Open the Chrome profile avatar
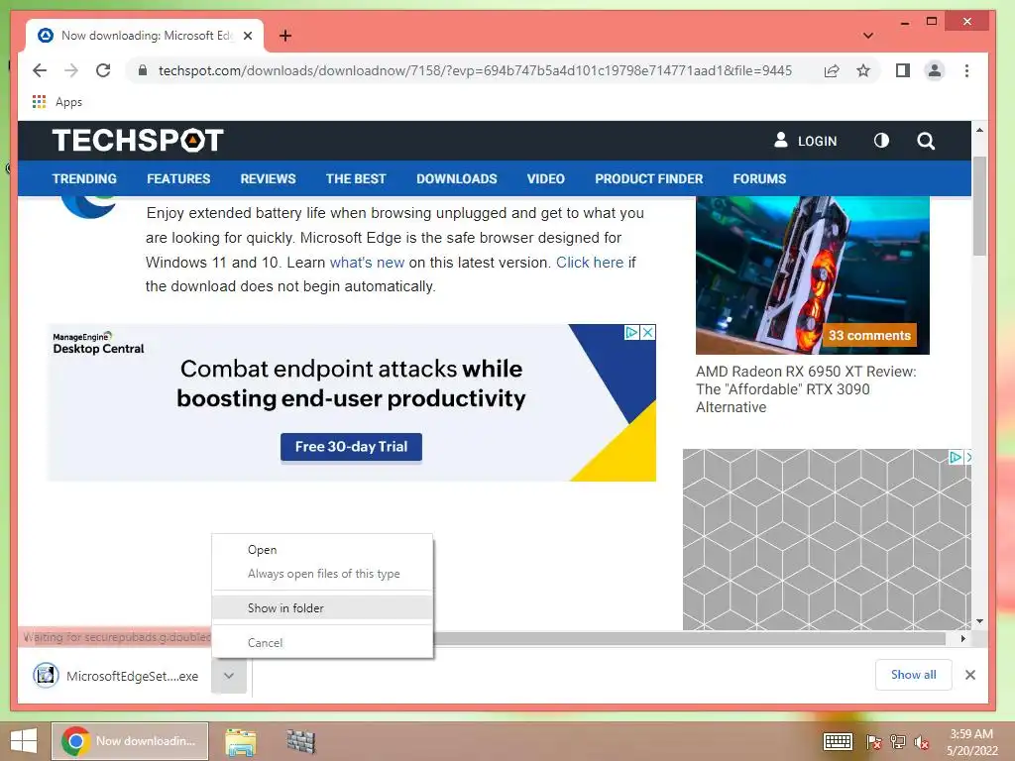The height and width of the screenshot is (761, 1015). 934,70
